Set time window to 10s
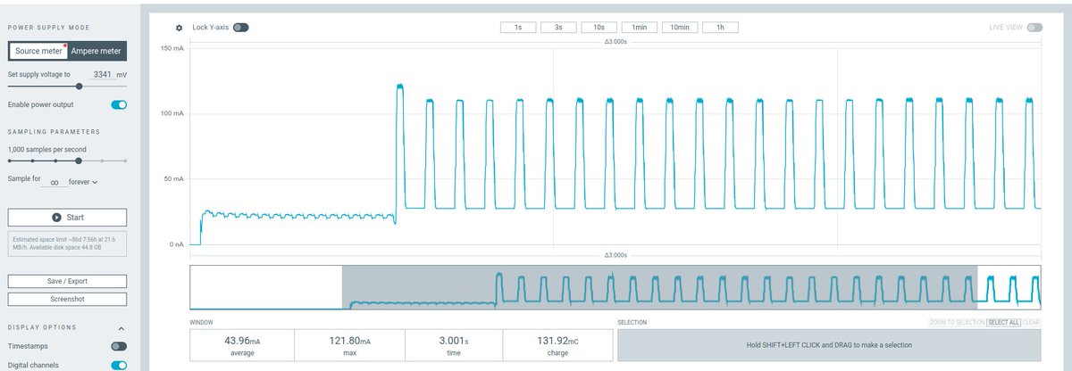The height and width of the screenshot is (371, 1072). pyautogui.click(x=599, y=28)
